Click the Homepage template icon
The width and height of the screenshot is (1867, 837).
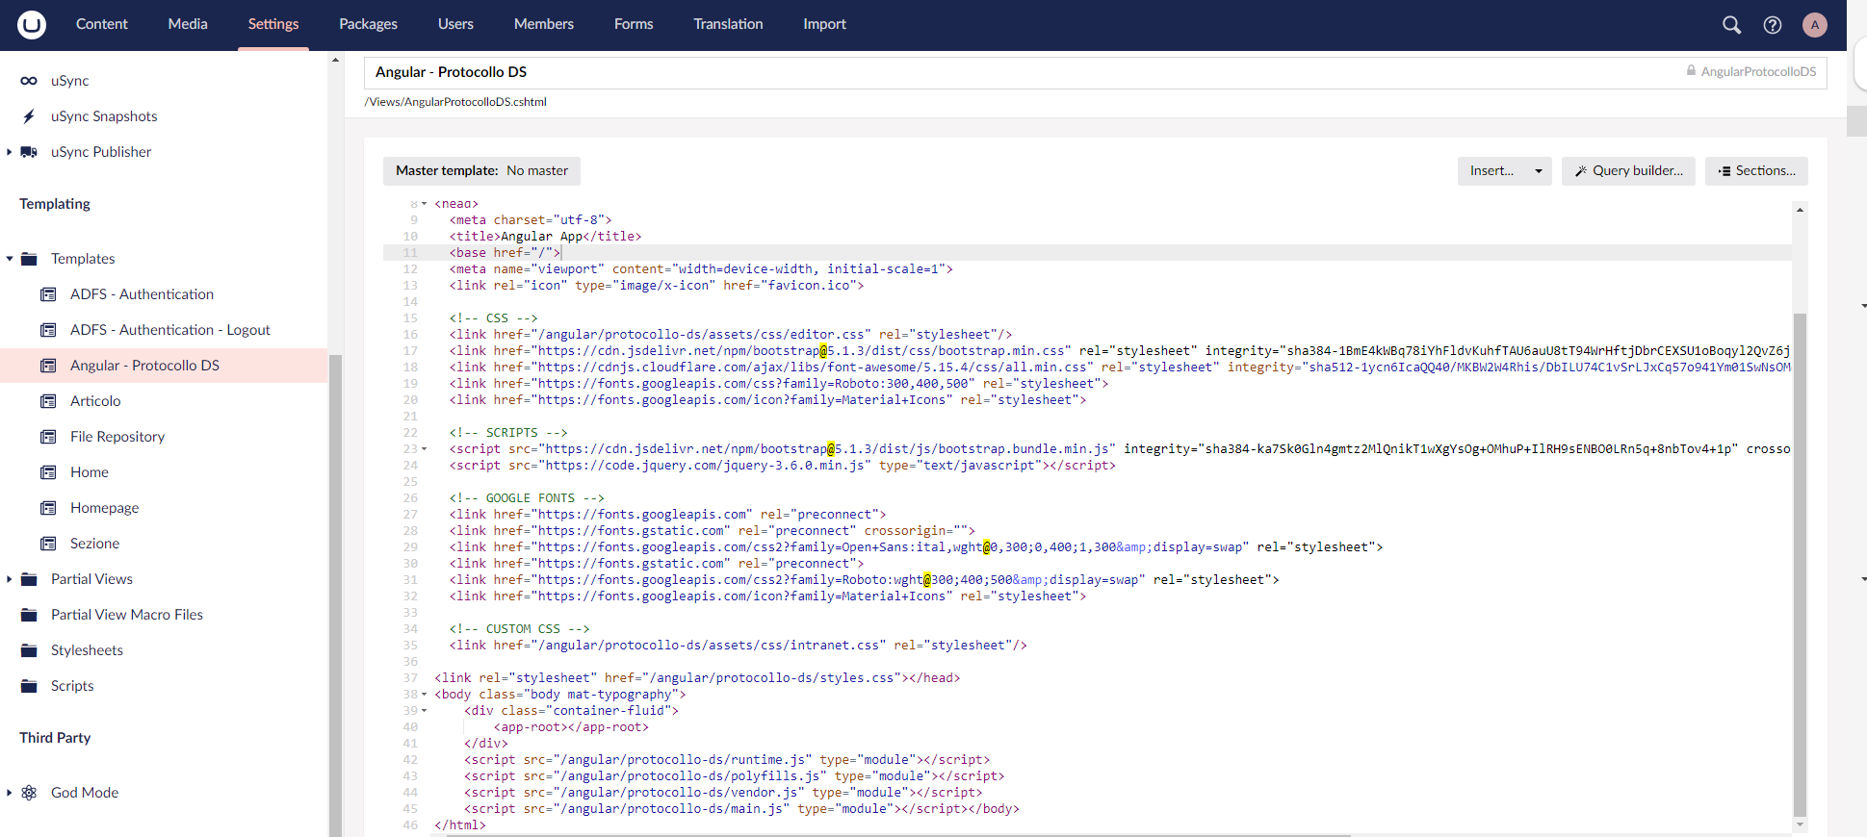coord(48,508)
